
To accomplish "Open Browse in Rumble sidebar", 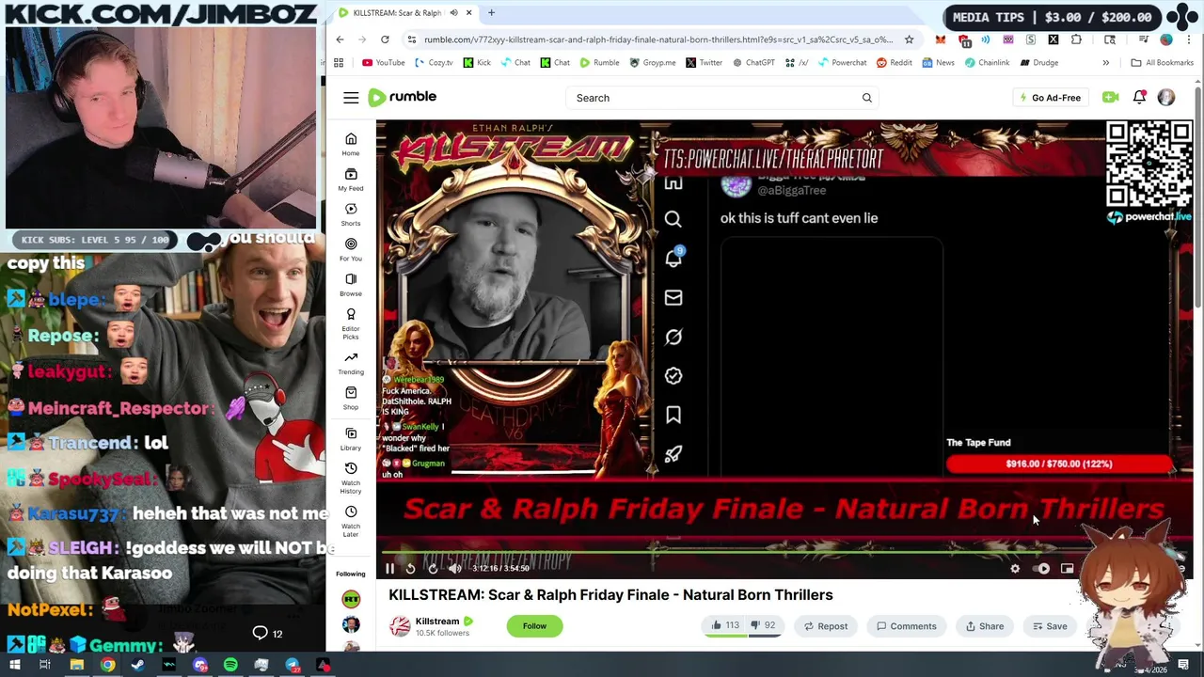I will (x=351, y=284).
